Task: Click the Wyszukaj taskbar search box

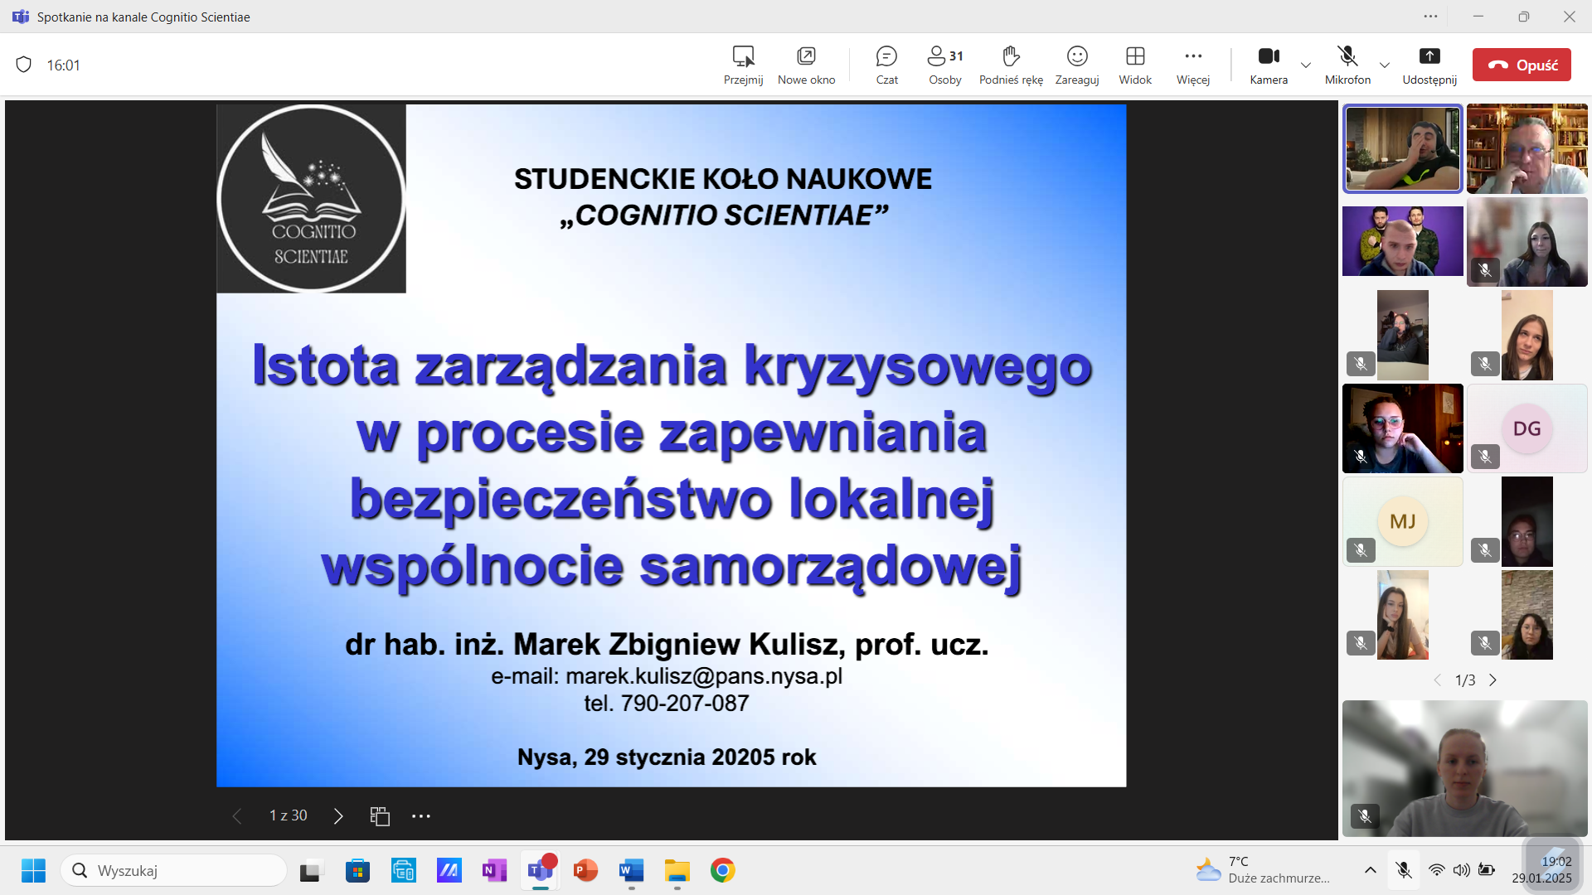Action: (173, 871)
